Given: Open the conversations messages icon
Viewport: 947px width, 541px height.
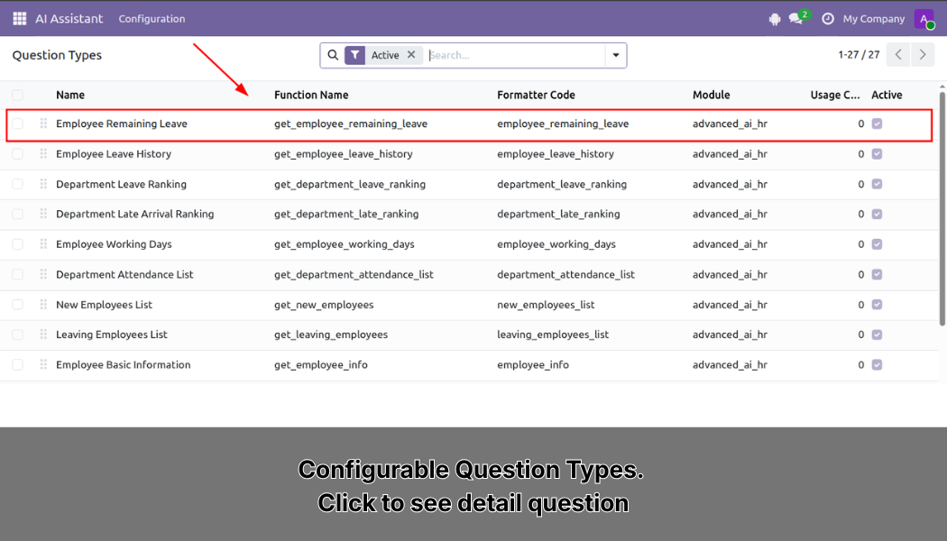Looking at the screenshot, I should [x=798, y=18].
